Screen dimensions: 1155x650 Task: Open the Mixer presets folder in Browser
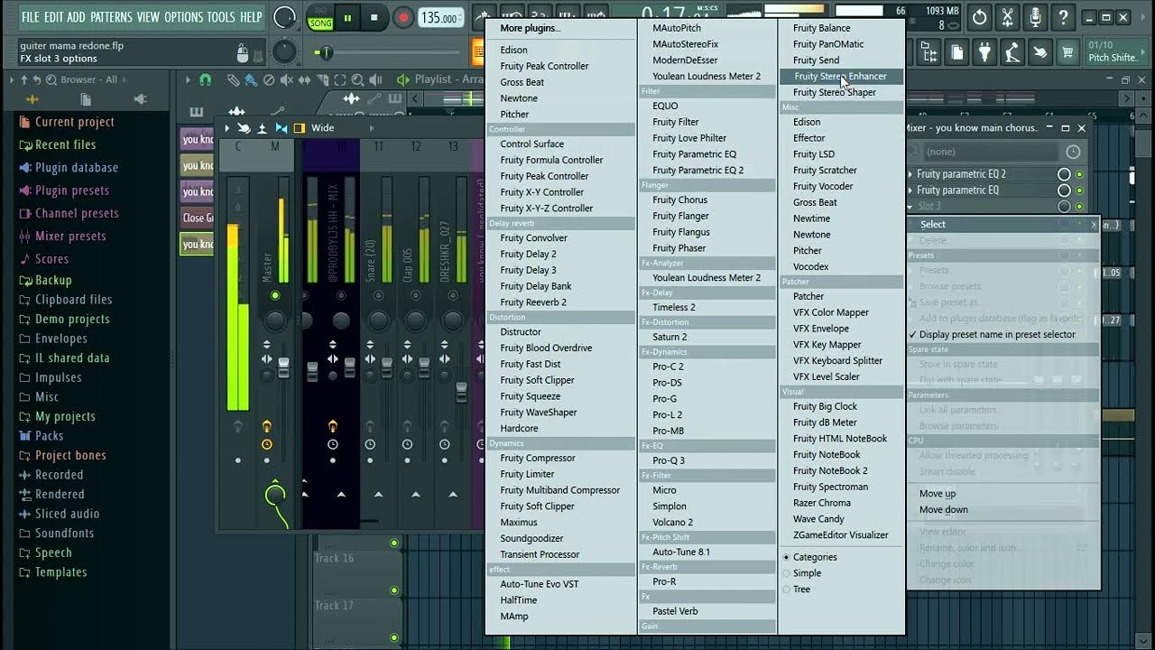pyautogui.click(x=70, y=236)
